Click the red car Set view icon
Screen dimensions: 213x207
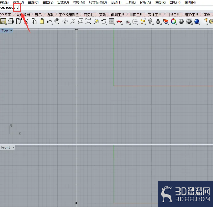point(119,21)
